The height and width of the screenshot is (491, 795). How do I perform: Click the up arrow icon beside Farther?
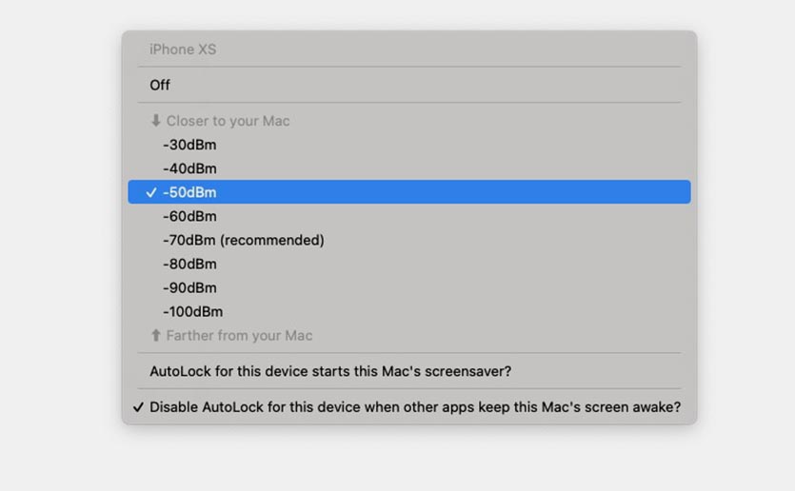point(156,335)
